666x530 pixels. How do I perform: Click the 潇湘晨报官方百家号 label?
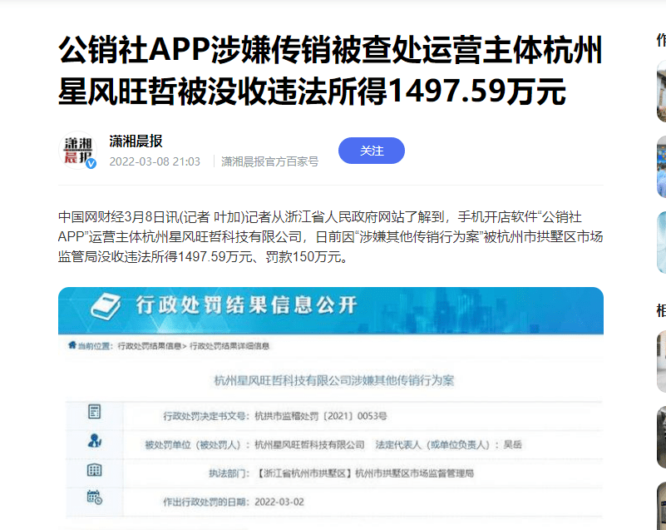click(x=269, y=161)
